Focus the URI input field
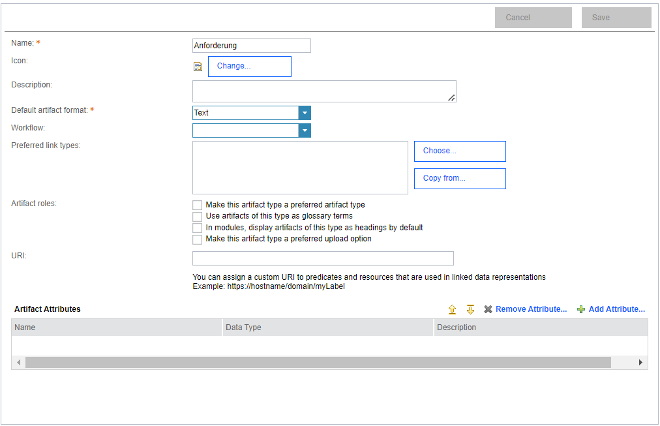Screen dimensions: 660x426 [x=323, y=258]
